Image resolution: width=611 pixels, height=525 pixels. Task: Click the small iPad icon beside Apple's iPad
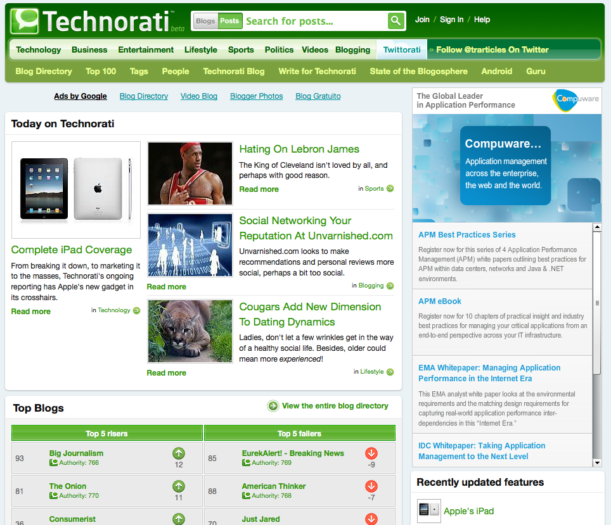point(429,510)
